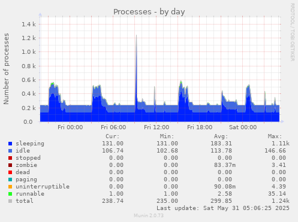This screenshot has height=222, width=298.
Task: Click the 'Min:' column header
Action: 167,136
